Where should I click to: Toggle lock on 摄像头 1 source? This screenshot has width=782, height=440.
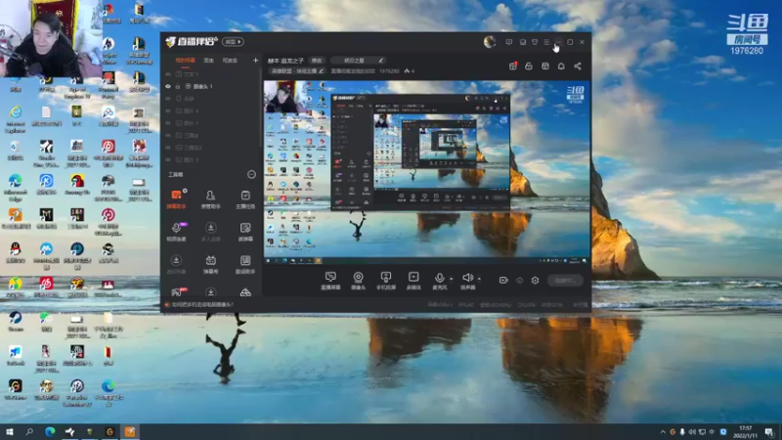point(178,86)
